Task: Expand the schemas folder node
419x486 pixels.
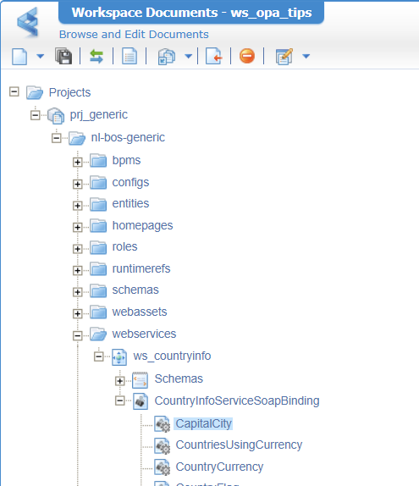Action: click(78, 292)
